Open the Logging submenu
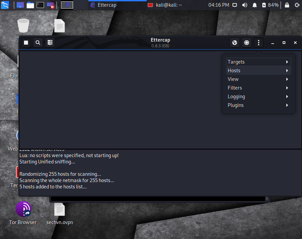302x239 pixels. 258,97
